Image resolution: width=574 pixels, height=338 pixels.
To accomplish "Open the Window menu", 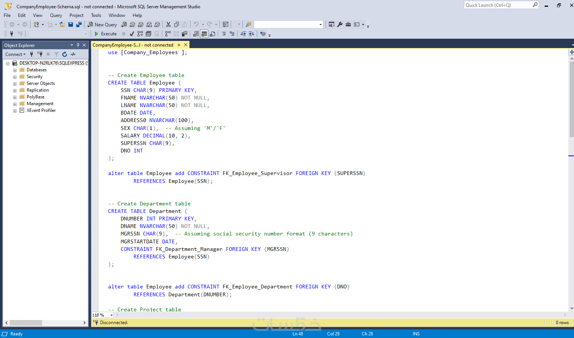I will (x=117, y=15).
